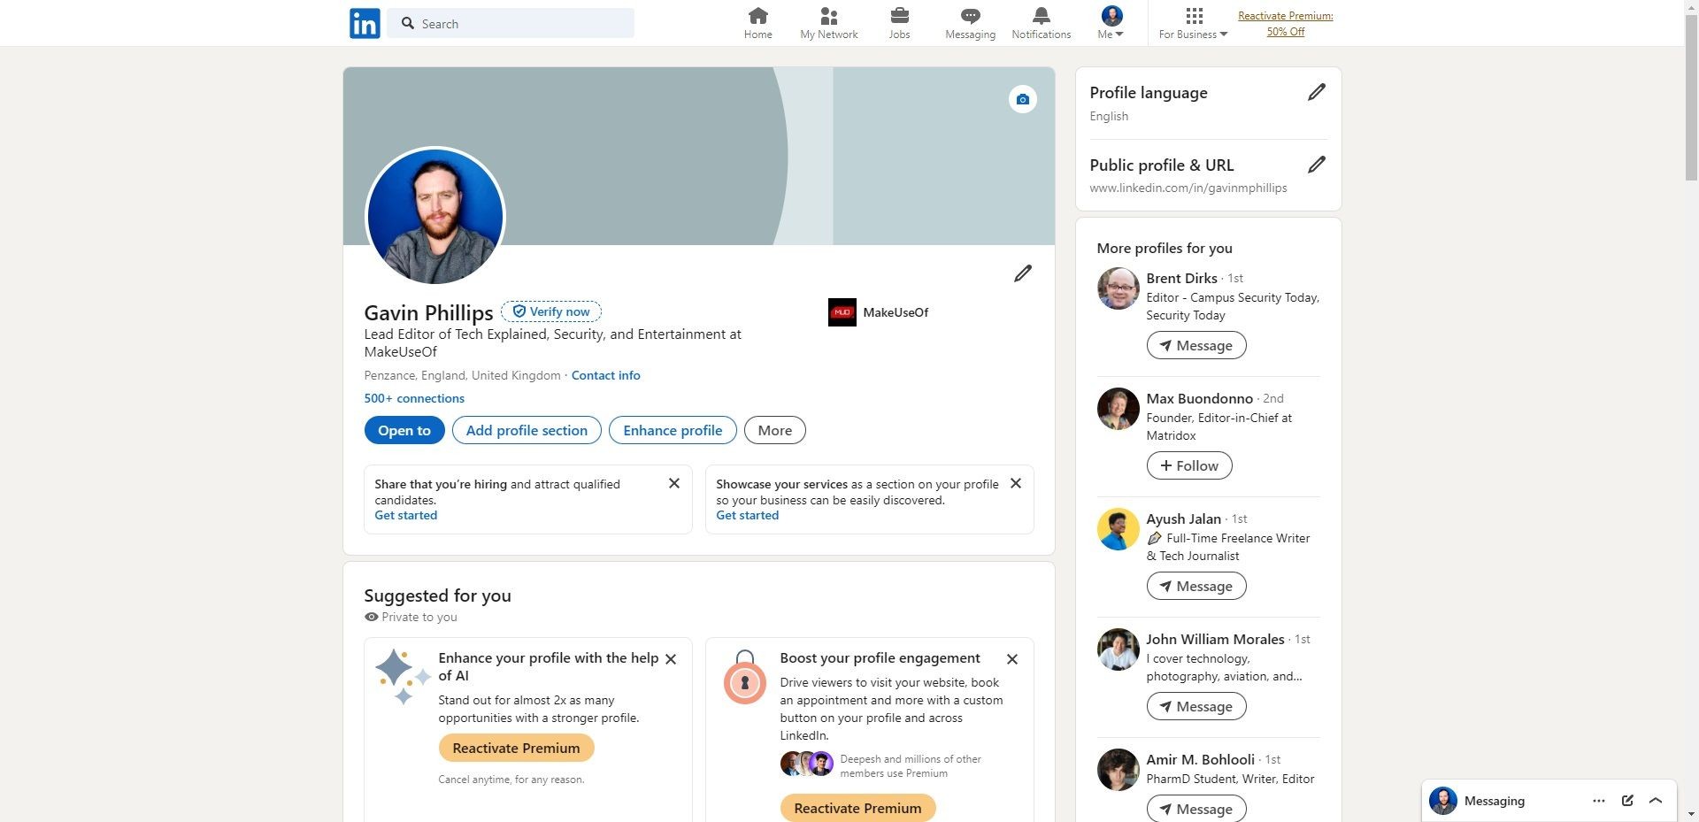Click the Verify now badge
Screen dimensions: 1699x822
[551, 311]
